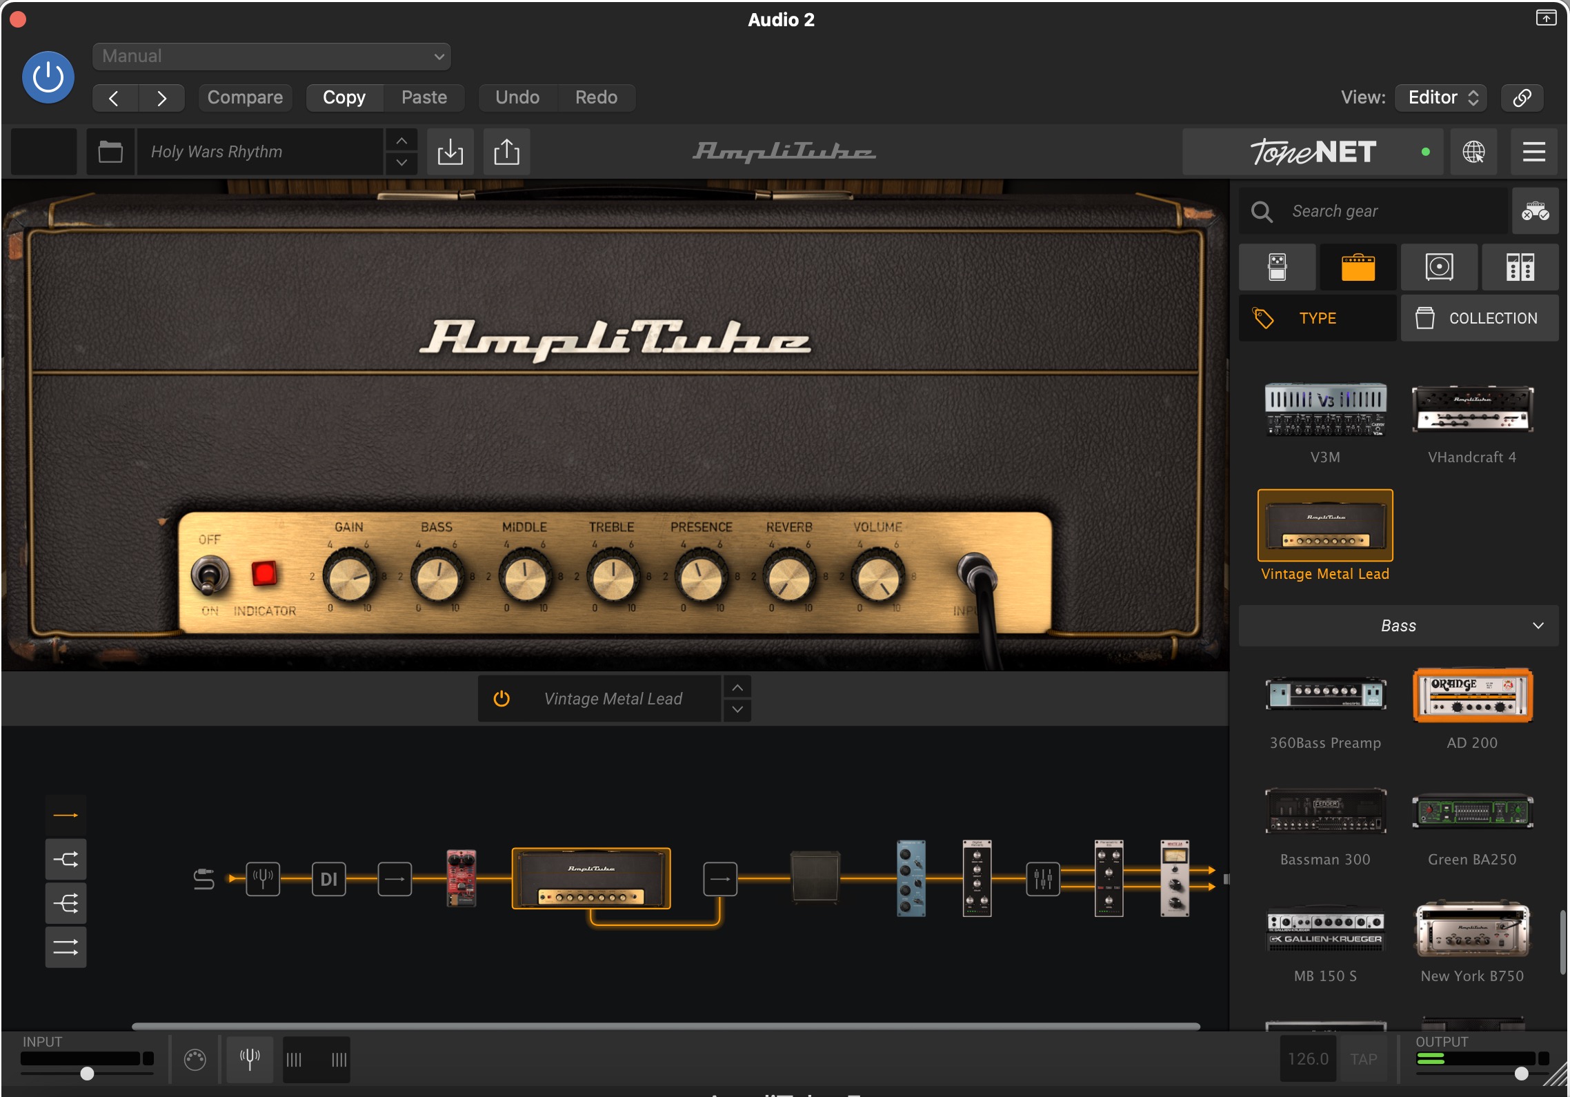Click the Copy button
Viewport: 1570px width, 1097px height.
[344, 98]
